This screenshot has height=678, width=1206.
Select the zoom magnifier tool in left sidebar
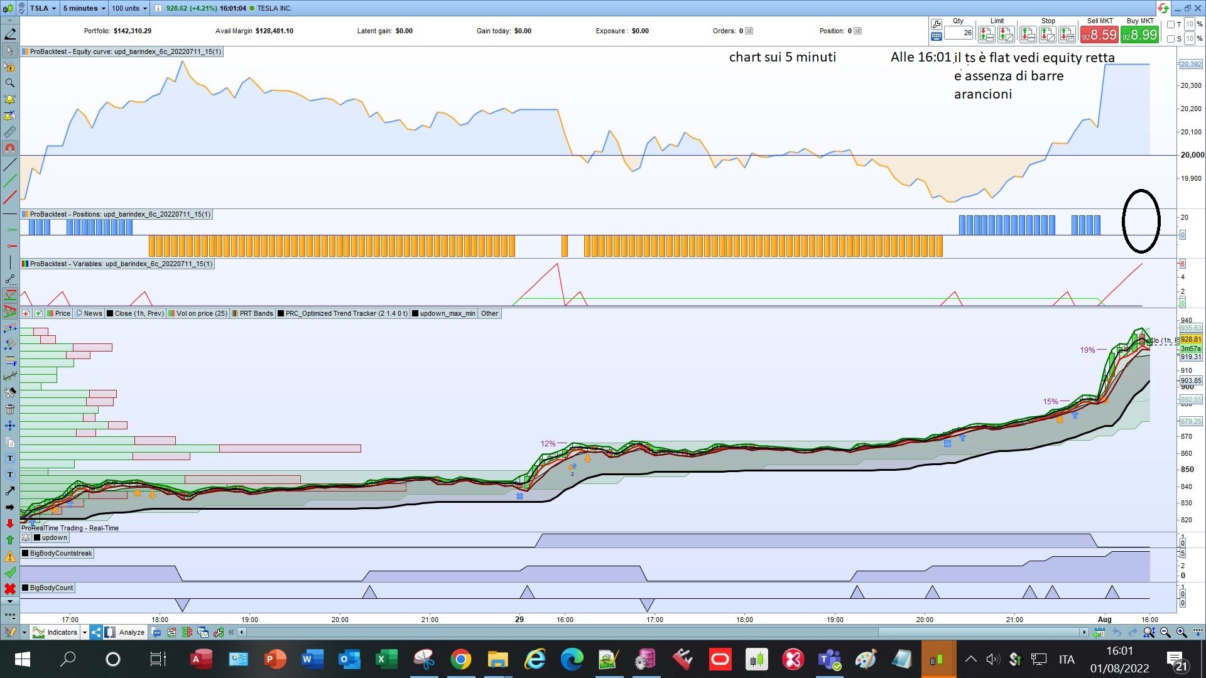point(9,83)
